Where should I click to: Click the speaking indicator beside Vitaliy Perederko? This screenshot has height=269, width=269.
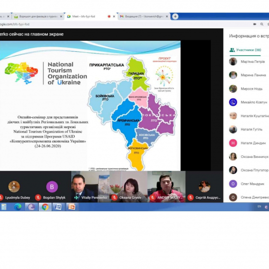(x=76, y=198)
